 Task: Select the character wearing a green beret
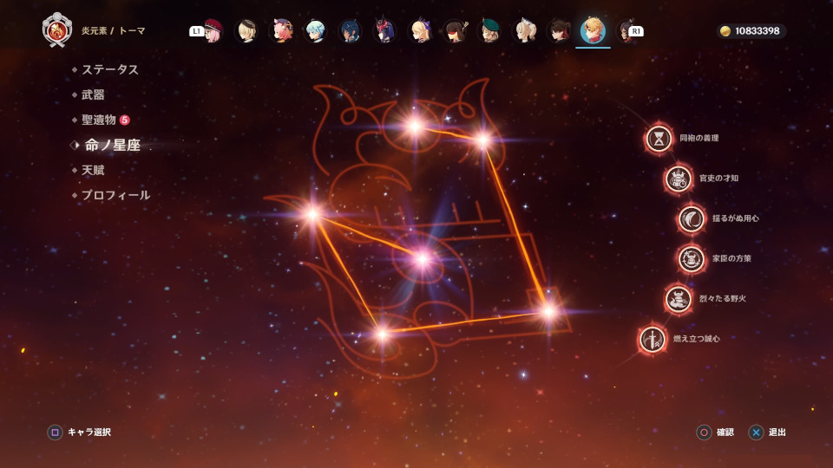pos(489,31)
